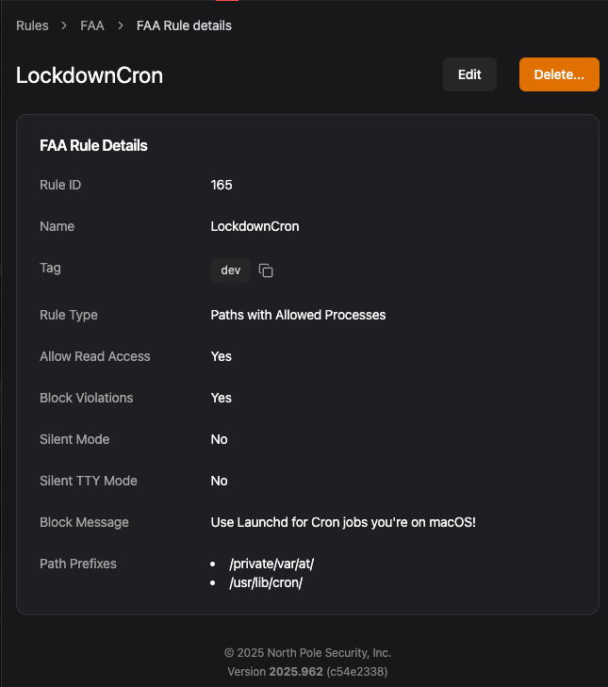Screen dimensions: 608x687
Task: Click the chevron separator after Rules breadcrumb
Action: (64, 25)
